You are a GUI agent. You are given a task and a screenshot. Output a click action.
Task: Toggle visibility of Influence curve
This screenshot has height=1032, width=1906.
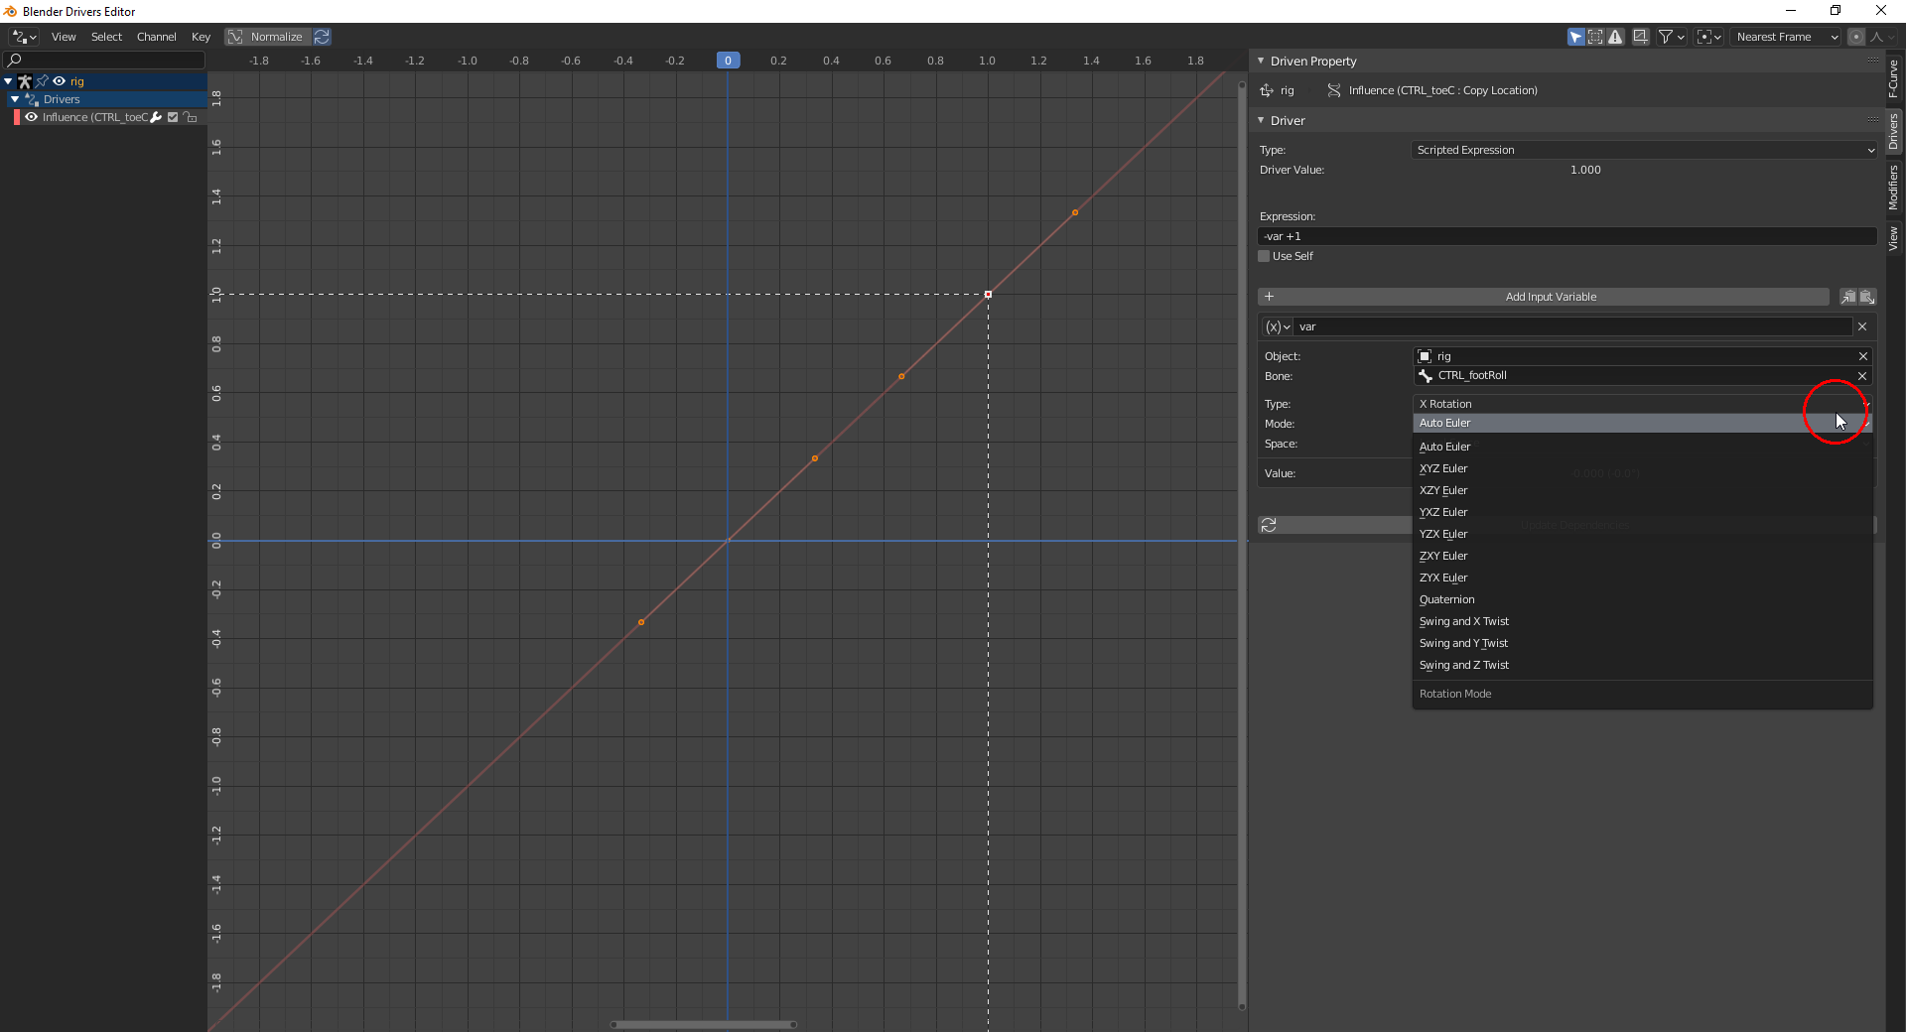tap(32, 117)
